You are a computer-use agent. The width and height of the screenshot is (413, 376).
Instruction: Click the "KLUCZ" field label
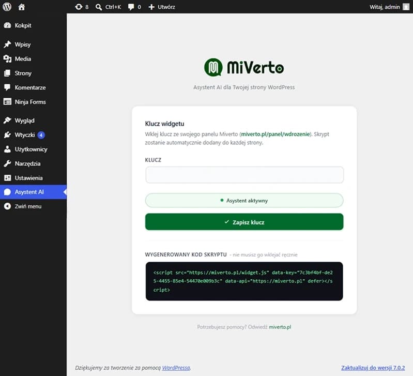pyautogui.click(x=153, y=160)
